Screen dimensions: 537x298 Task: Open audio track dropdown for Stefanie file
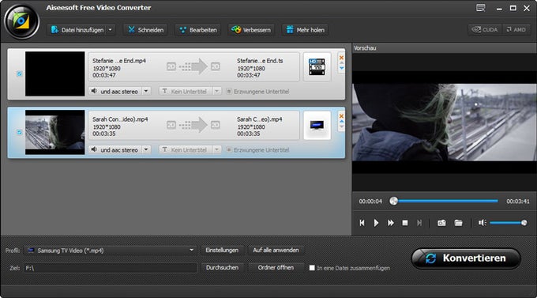146,91
